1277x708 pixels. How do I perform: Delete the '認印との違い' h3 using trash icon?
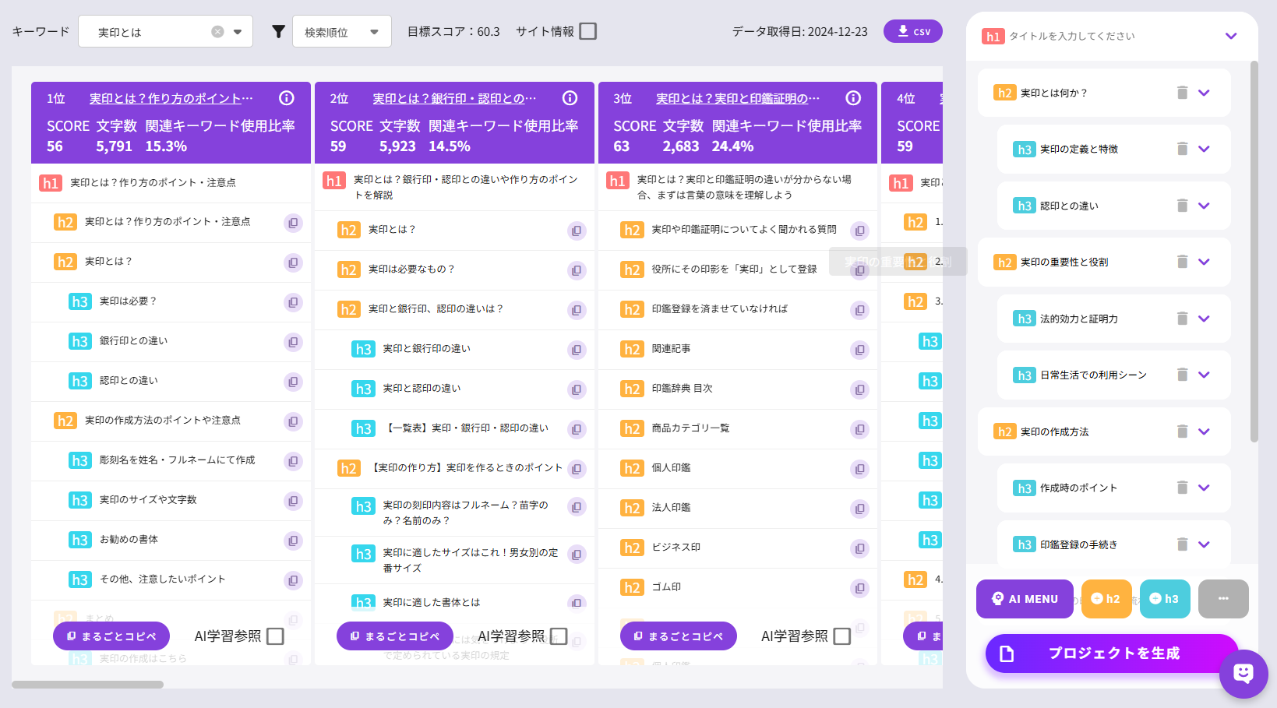[x=1182, y=206]
